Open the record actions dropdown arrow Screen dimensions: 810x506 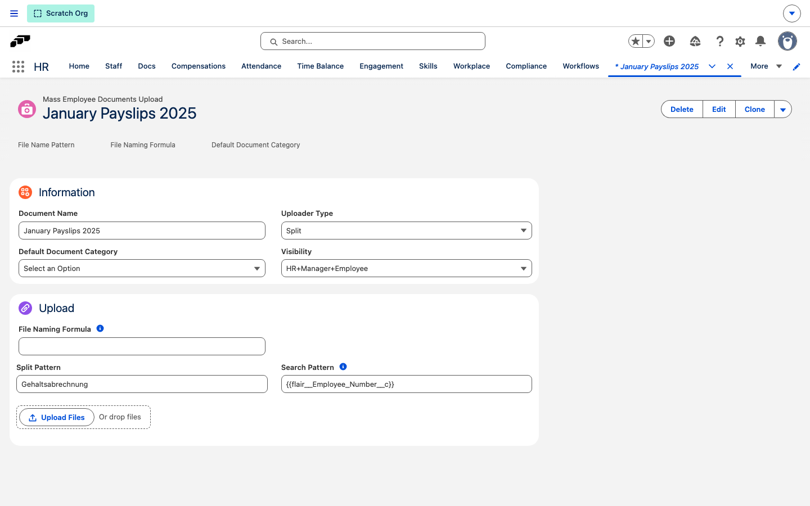click(783, 109)
